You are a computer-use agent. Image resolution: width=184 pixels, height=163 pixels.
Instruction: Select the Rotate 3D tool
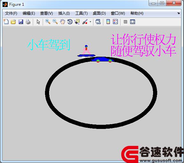70,22
